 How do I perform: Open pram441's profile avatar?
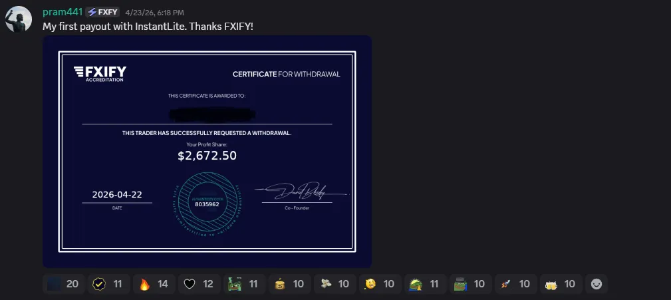(19, 19)
